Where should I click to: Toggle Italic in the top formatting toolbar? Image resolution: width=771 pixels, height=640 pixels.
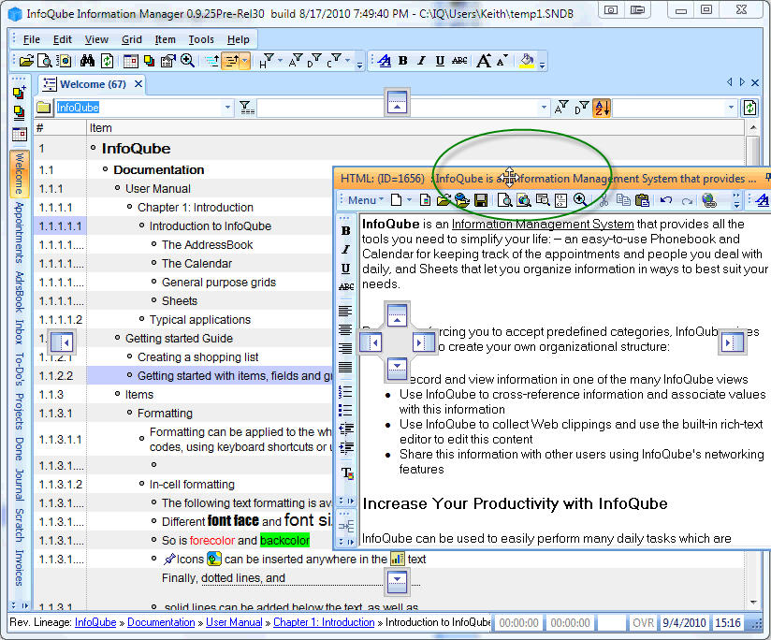421,61
